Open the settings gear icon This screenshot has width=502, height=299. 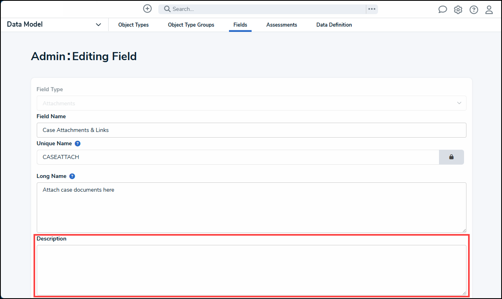tap(458, 9)
